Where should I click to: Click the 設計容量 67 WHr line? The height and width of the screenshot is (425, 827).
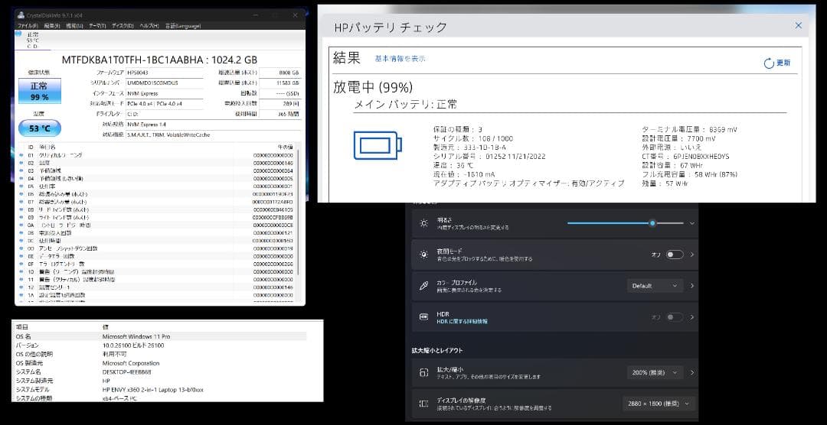[672, 165]
